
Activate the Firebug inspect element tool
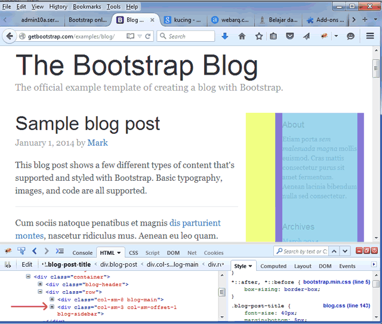pos(21,251)
